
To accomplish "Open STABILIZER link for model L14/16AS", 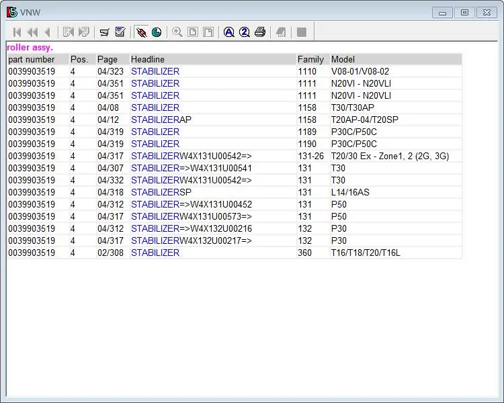I will [x=155, y=193].
